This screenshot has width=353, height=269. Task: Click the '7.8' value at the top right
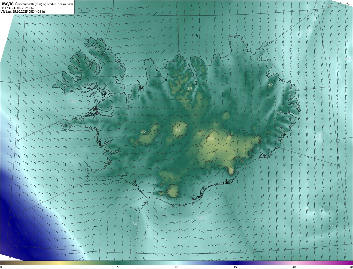pyautogui.click(x=328, y=6)
